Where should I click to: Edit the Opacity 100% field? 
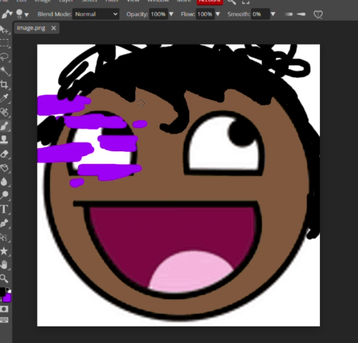pos(158,14)
